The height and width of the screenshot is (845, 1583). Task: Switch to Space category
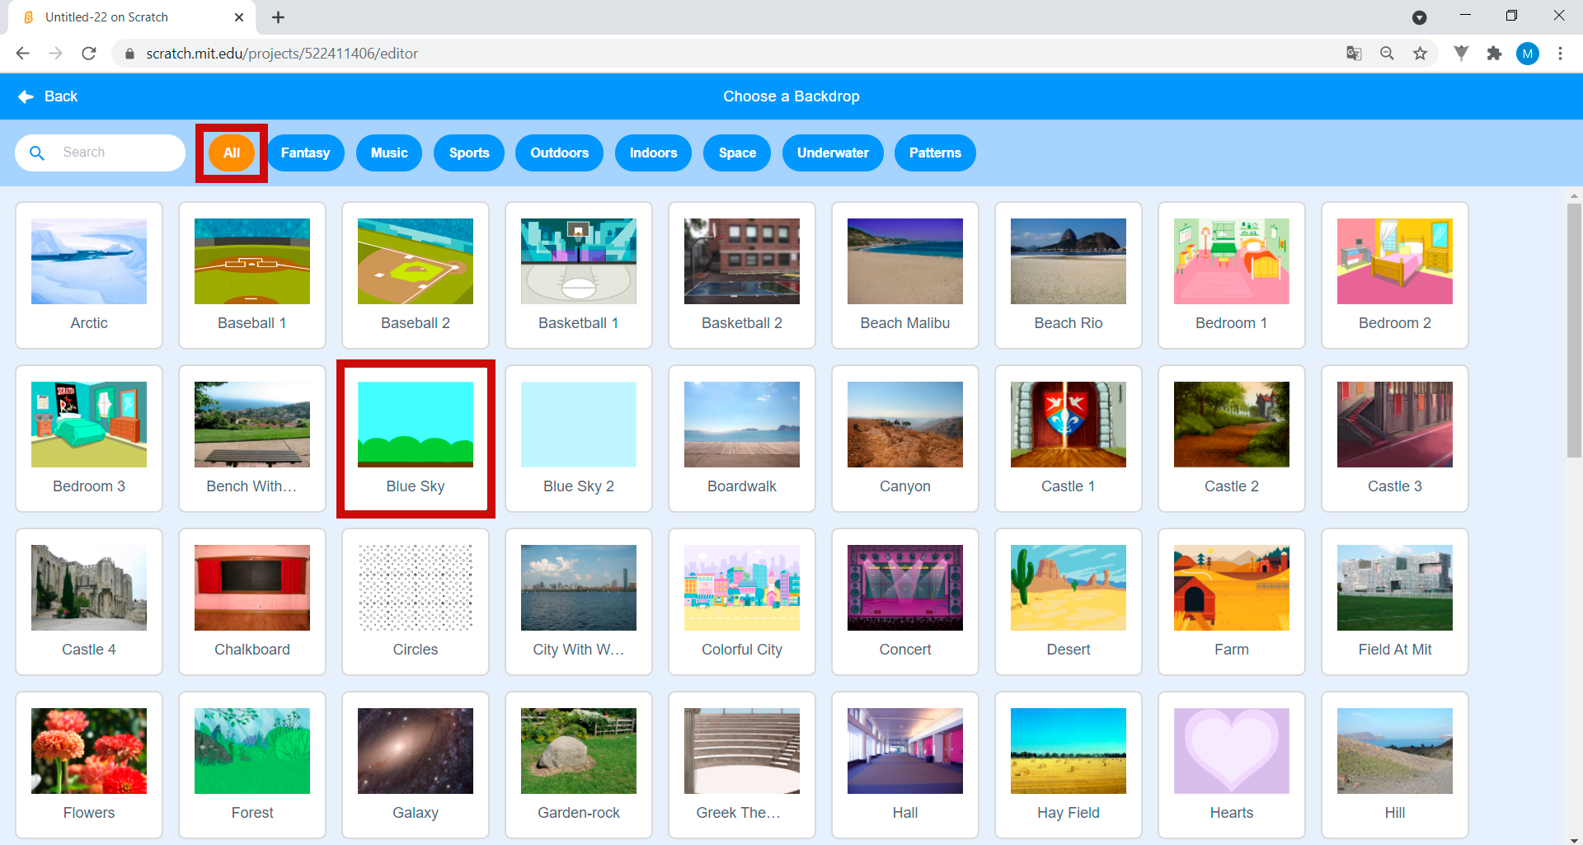point(737,153)
